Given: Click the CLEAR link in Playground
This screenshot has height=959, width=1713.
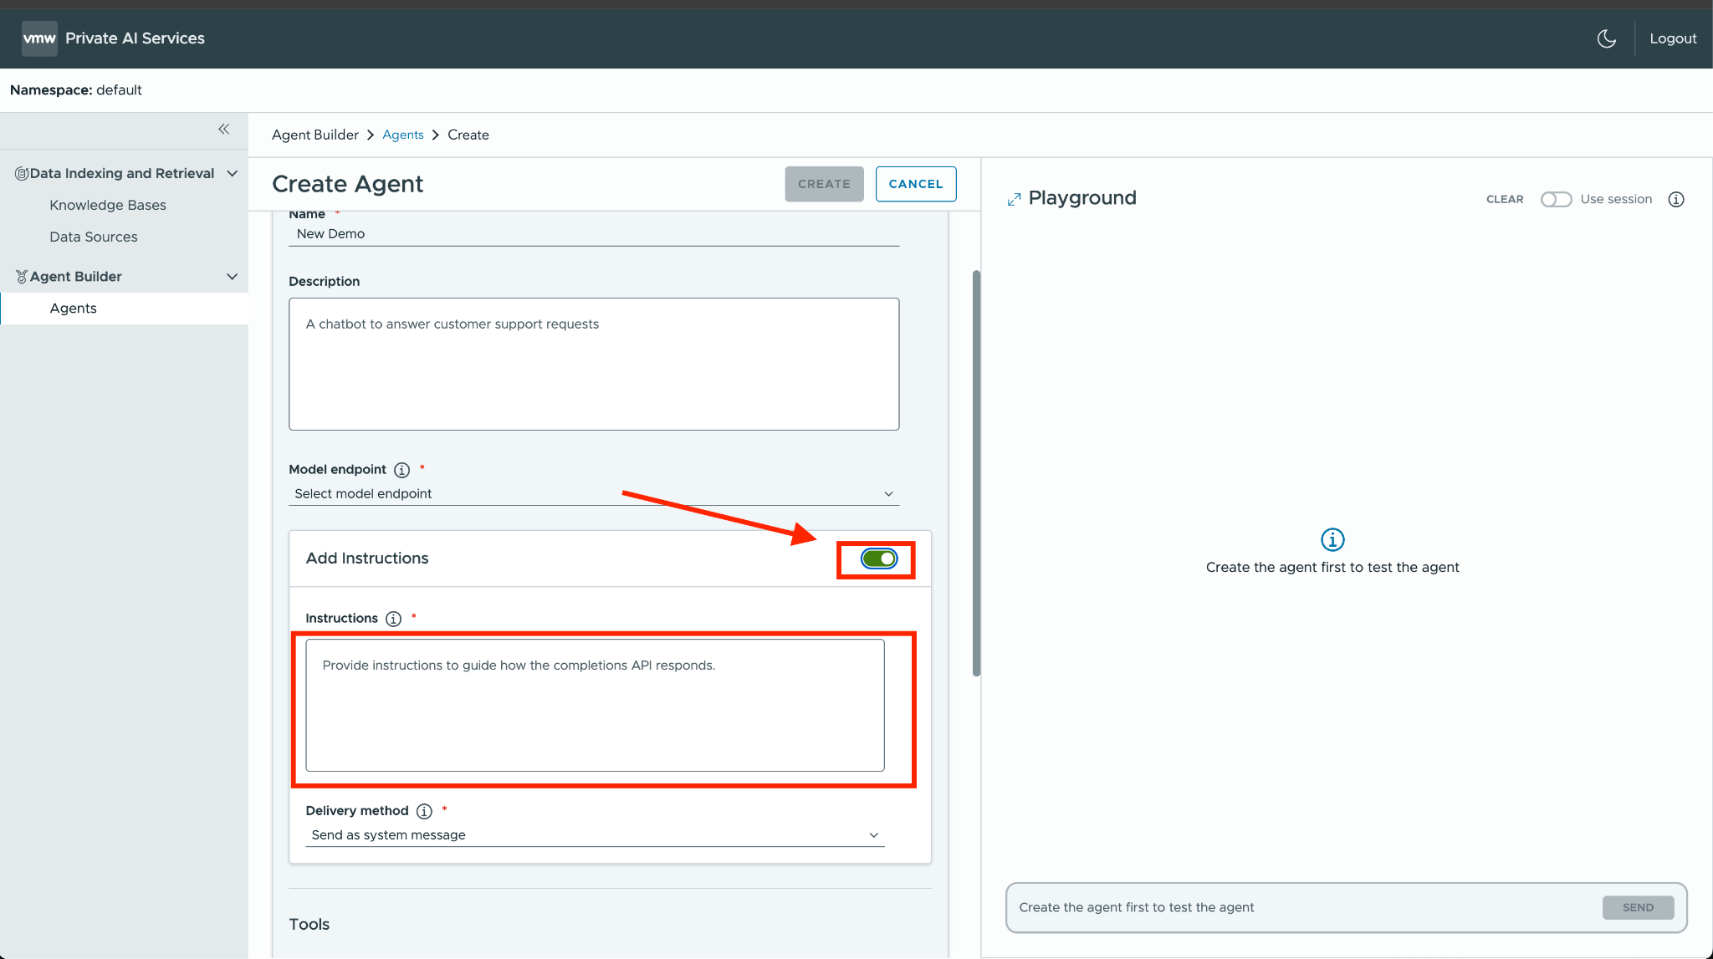Looking at the screenshot, I should pos(1504,199).
